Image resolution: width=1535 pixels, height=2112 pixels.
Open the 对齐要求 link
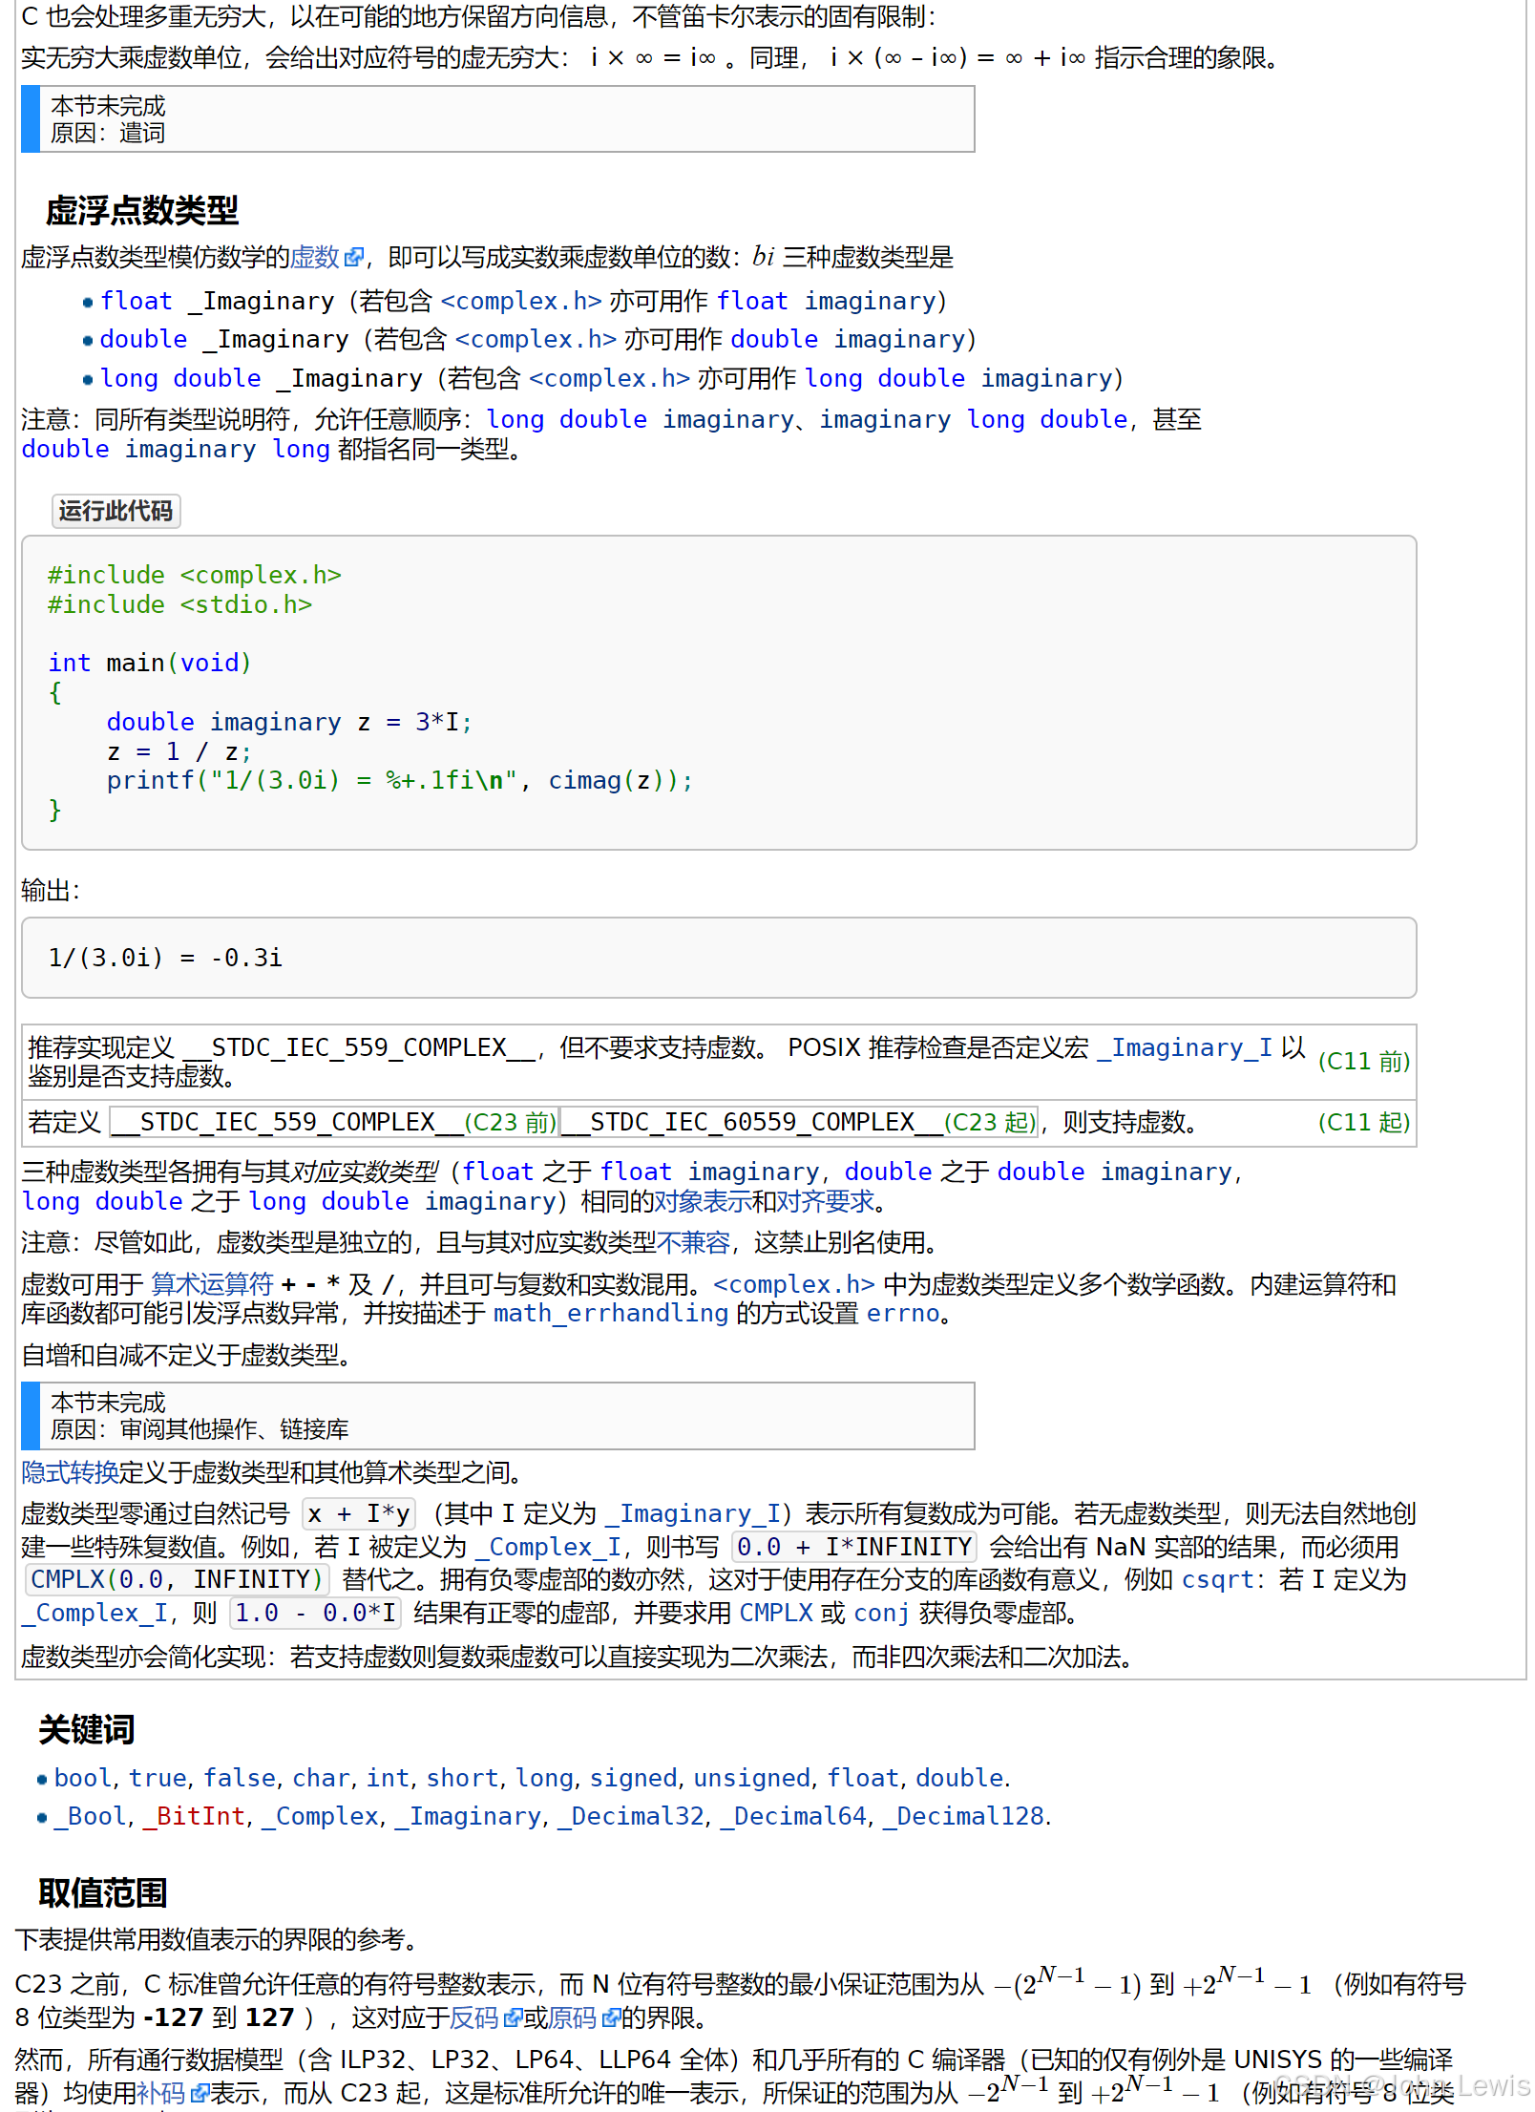tap(825, 1201)
